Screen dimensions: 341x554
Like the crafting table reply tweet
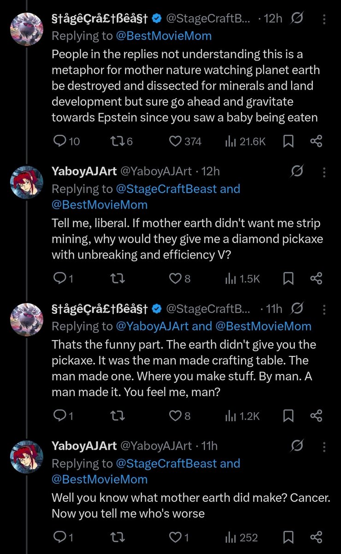(x=180, y=416)
